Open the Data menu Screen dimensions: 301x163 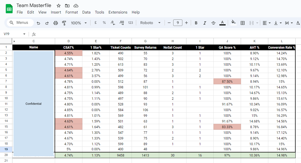(x=86, y=12)
